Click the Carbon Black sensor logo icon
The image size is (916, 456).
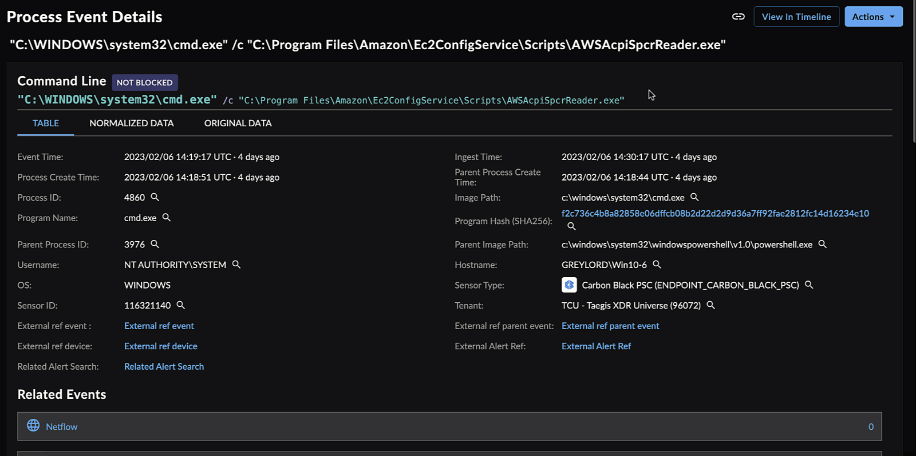coord(569,285)
